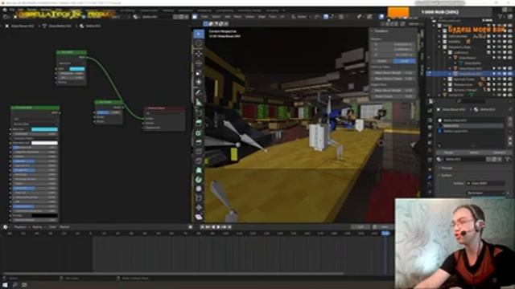Choose the Annotate pencil tool
The width and height of the screenshot is (515, 289).
(199, 92)
